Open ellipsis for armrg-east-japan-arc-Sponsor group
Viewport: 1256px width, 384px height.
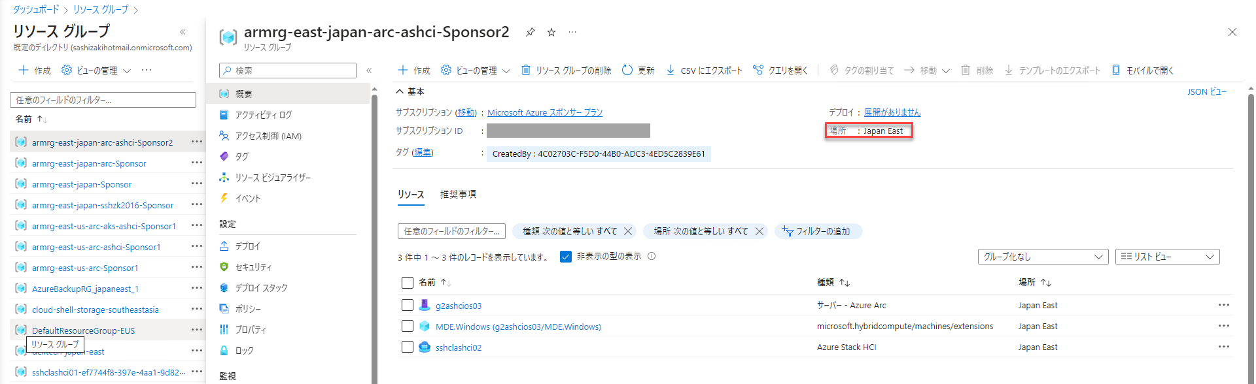[196, 163]
